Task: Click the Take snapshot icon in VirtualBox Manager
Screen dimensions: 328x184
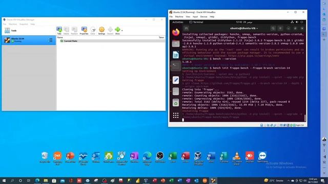Action: [59, 31]
